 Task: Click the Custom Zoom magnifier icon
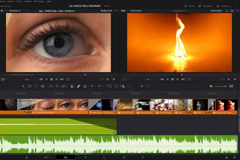pos(122,86)
